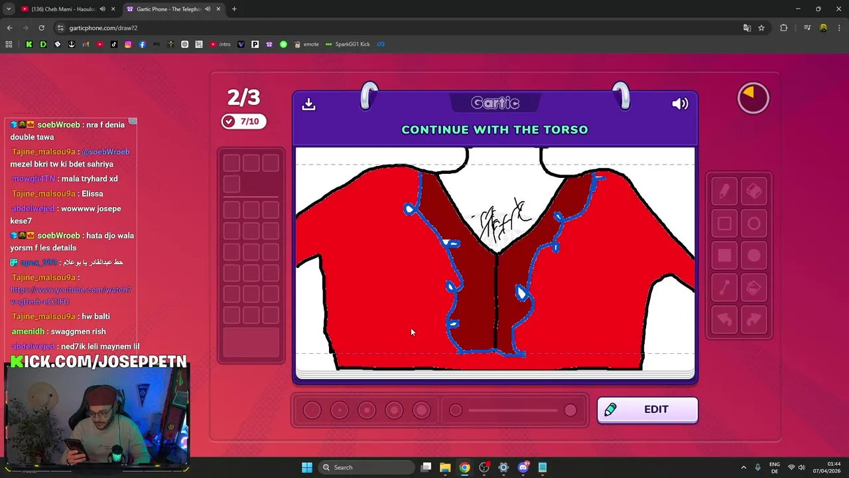Open the Meta bookmark icon
Viewport: 849px width, 478px height.
click(381, 44)
